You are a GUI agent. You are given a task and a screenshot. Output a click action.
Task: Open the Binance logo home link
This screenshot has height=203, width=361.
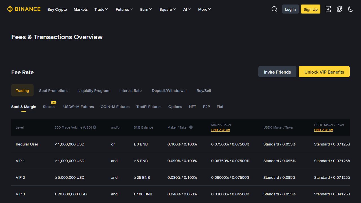tap(24, 9)
